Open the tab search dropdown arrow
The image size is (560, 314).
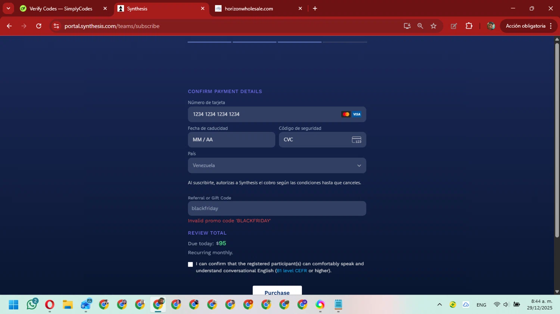tap(8, 8)
